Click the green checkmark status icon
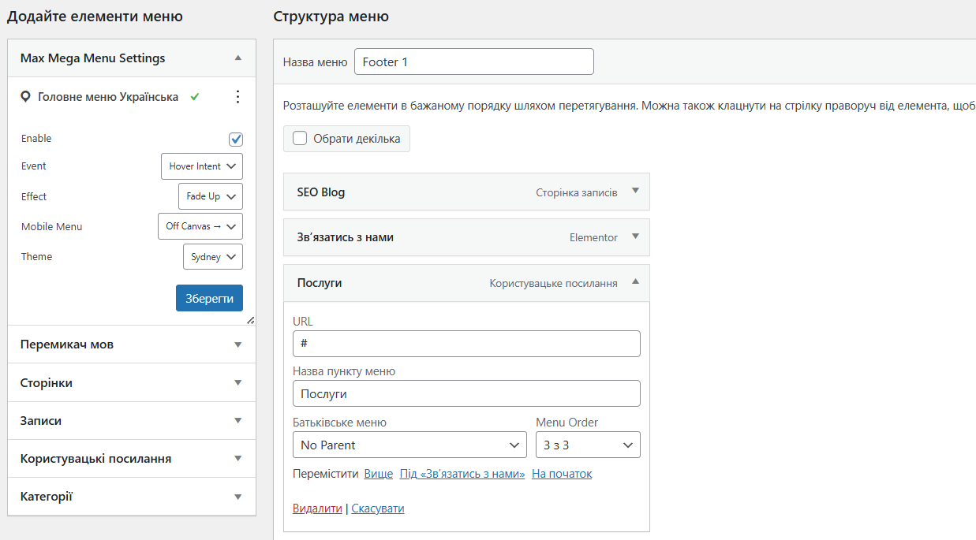Viewport: 976px width, 540px height. [195, 97]
